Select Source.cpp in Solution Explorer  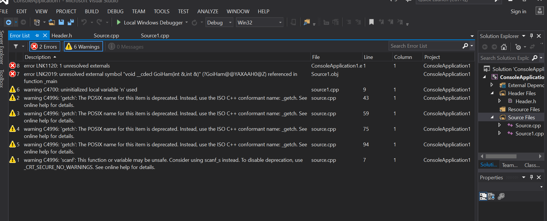(x=528, y=125)
